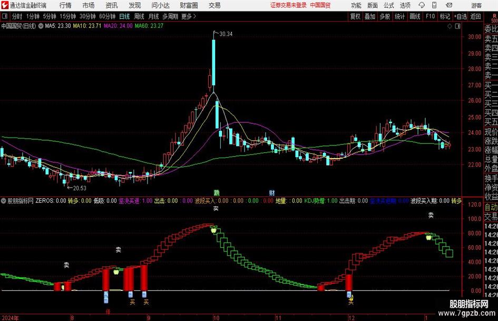Click the 复权 toolbar button
The height and width of the screenshot is (321, 498).
click(355, 16)
